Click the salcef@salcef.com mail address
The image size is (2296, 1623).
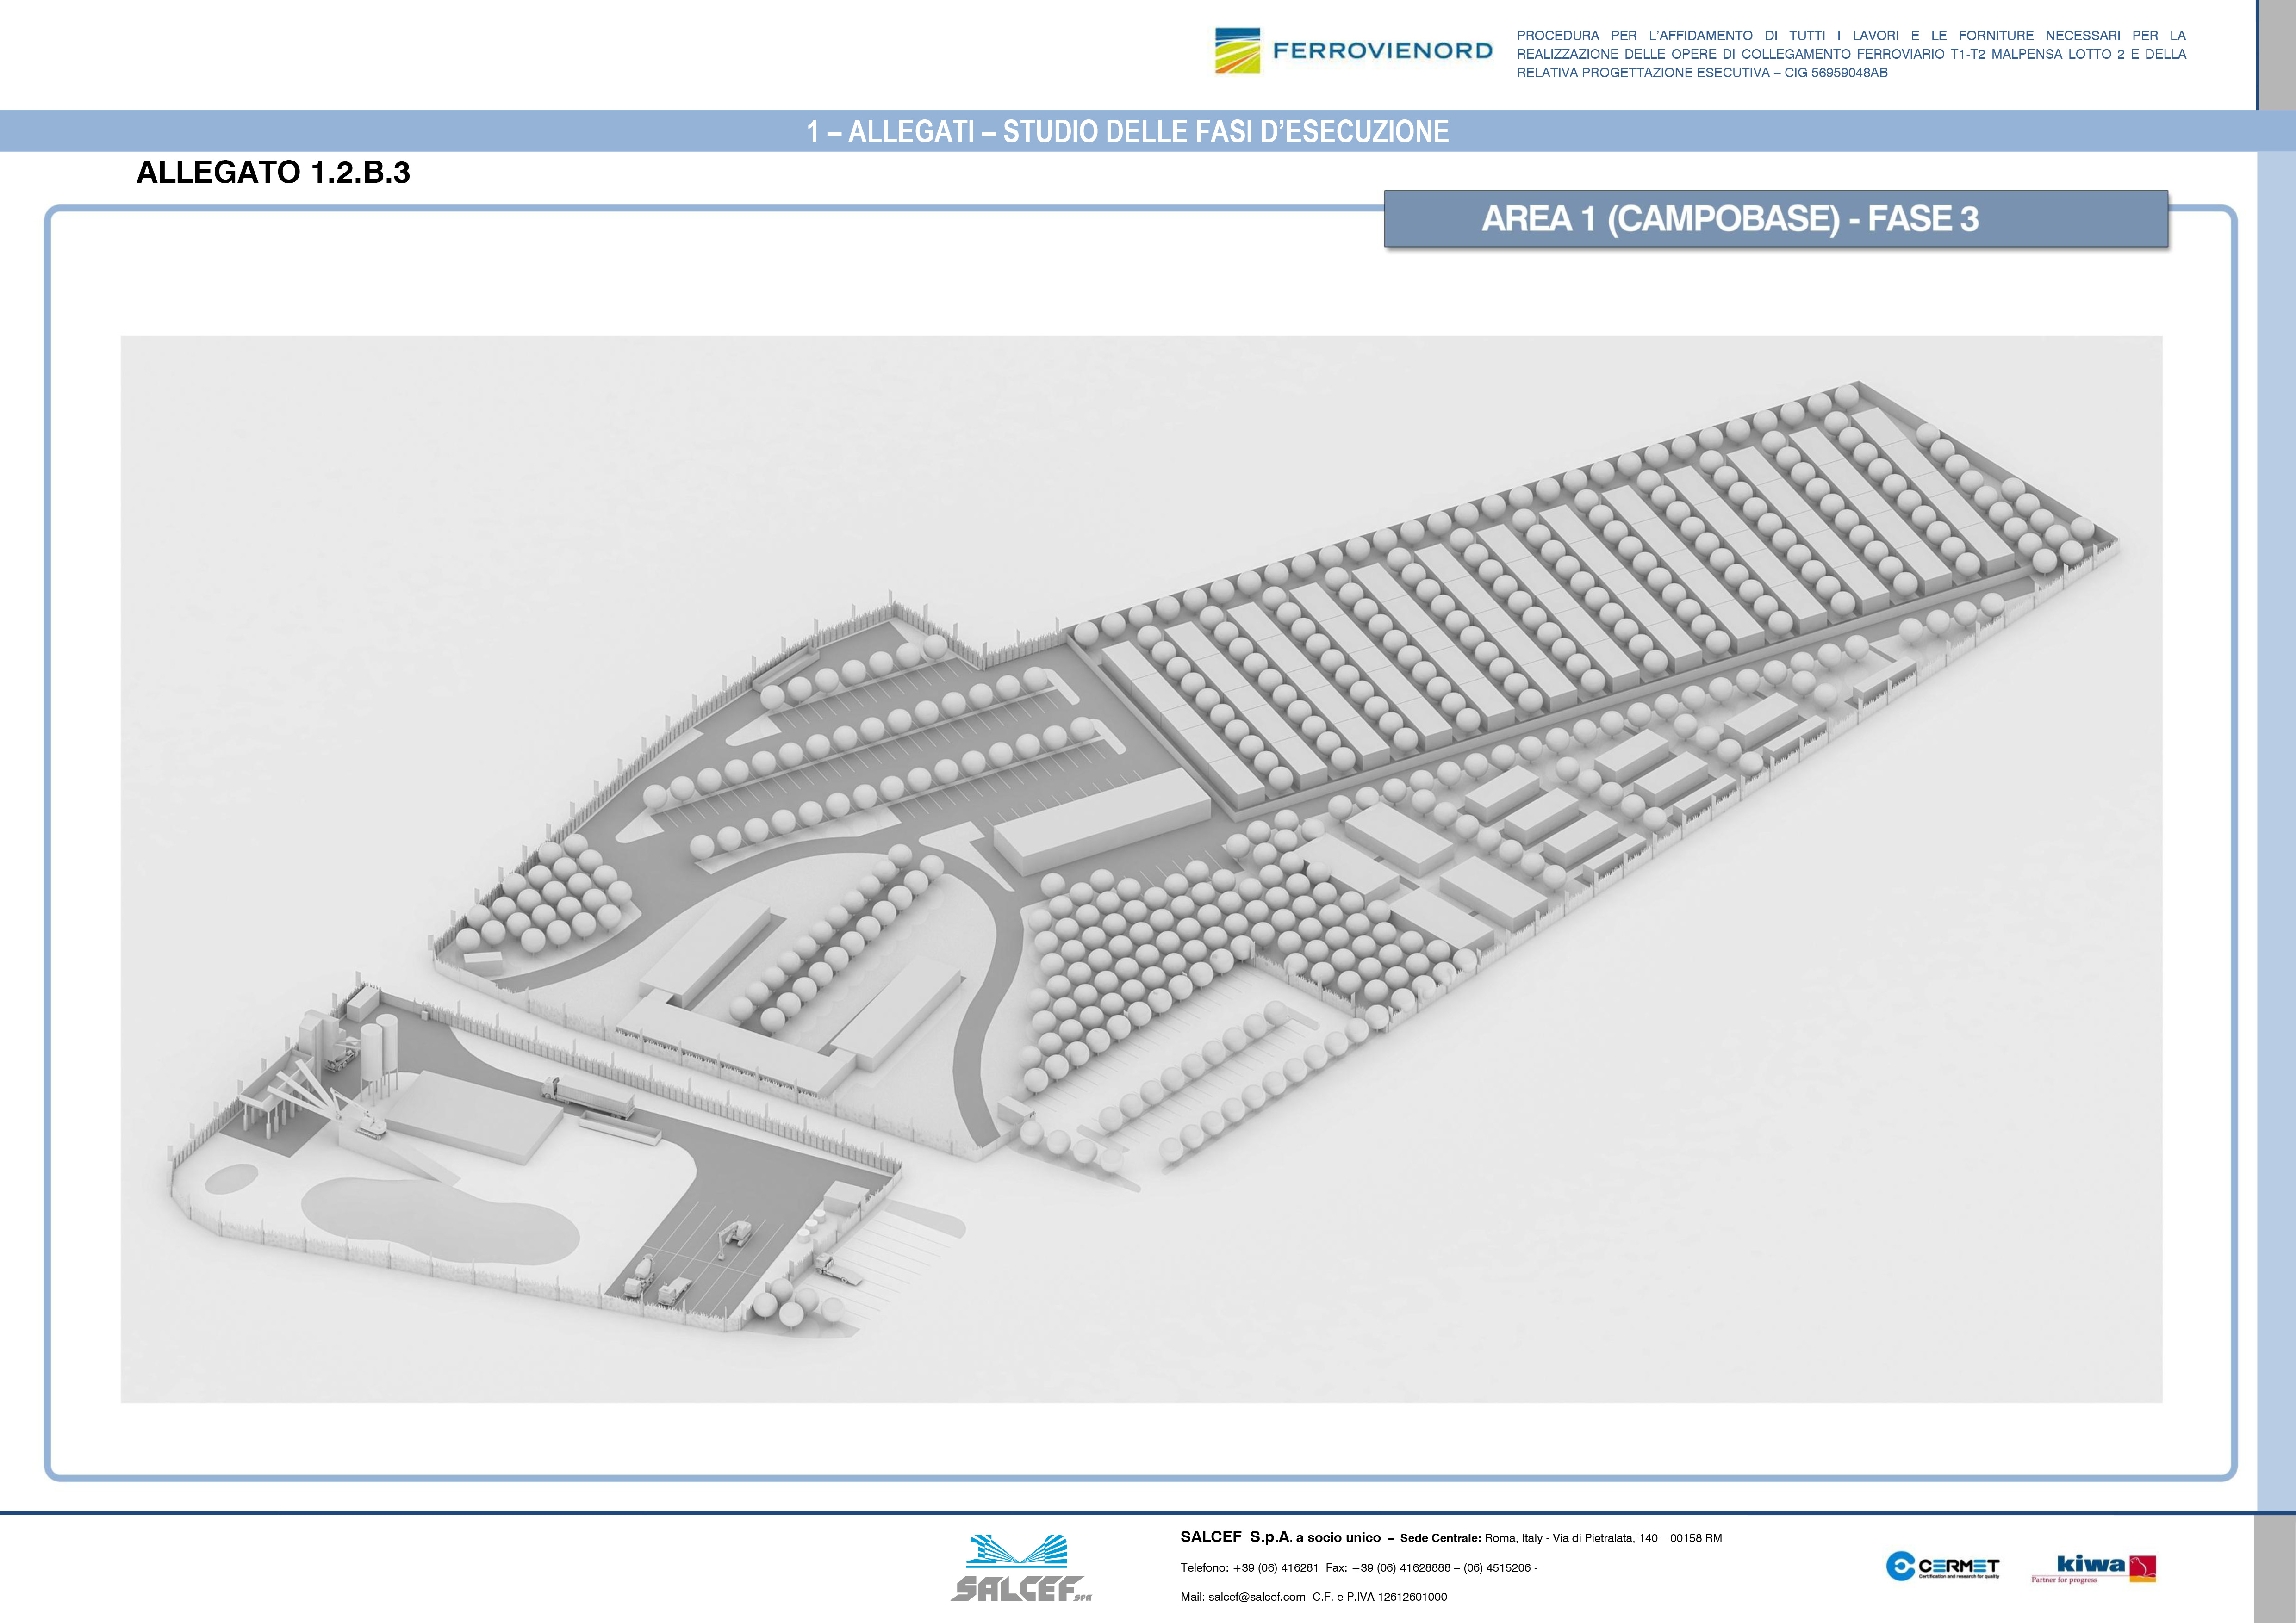tap(1256, 1597)
